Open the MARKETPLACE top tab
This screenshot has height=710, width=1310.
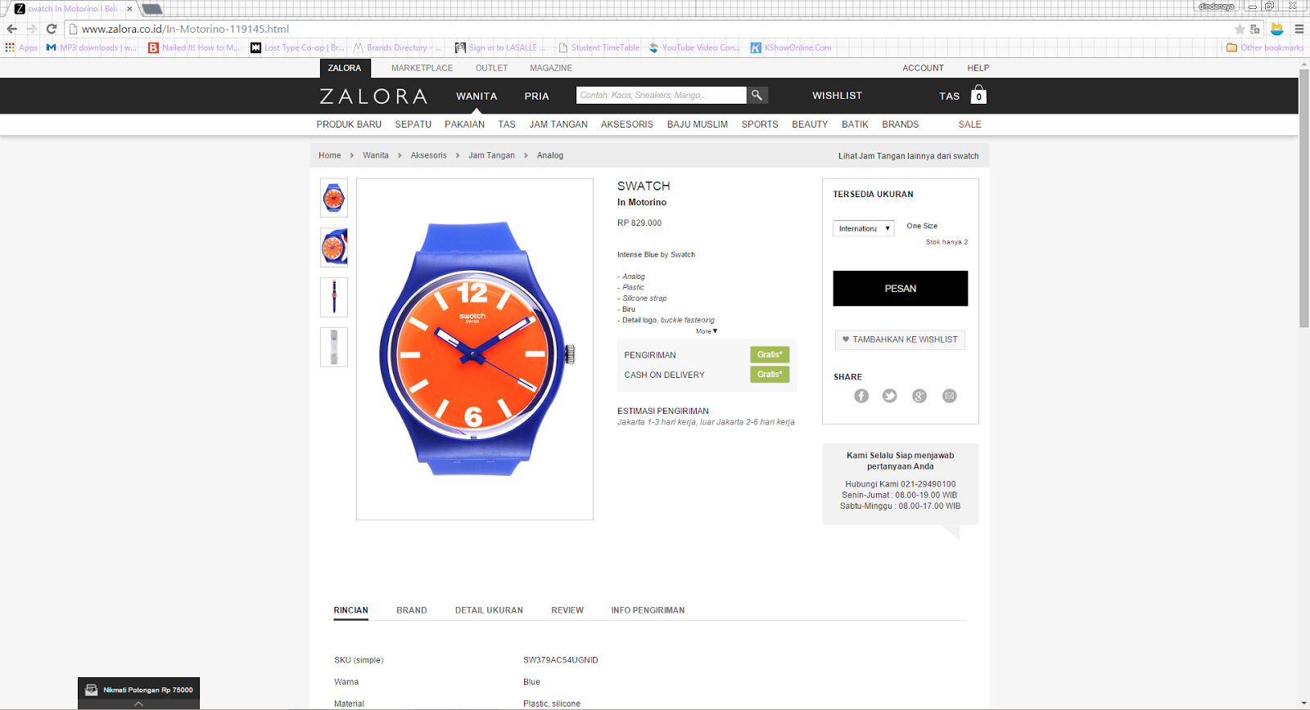coord(422,68)
